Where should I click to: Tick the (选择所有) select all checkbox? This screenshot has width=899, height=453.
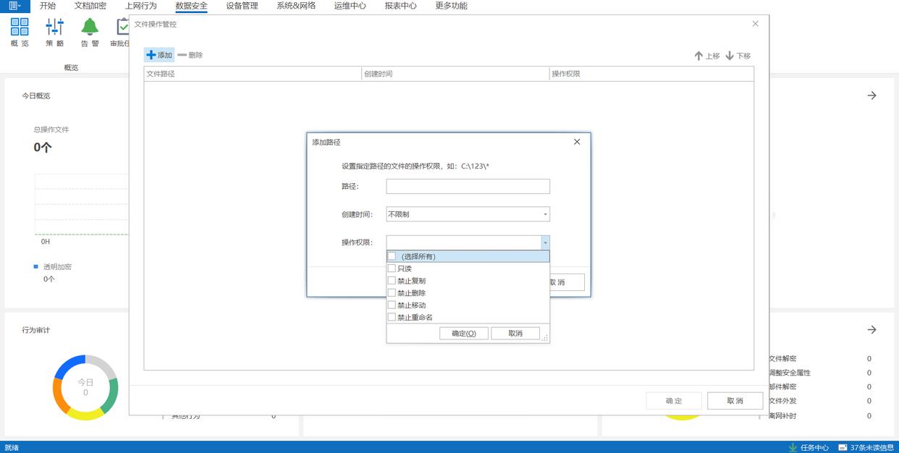pyautogui.click(x=392, y=256)
